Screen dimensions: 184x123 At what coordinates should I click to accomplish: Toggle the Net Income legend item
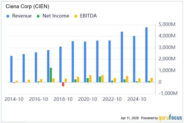tap(53, 16)
